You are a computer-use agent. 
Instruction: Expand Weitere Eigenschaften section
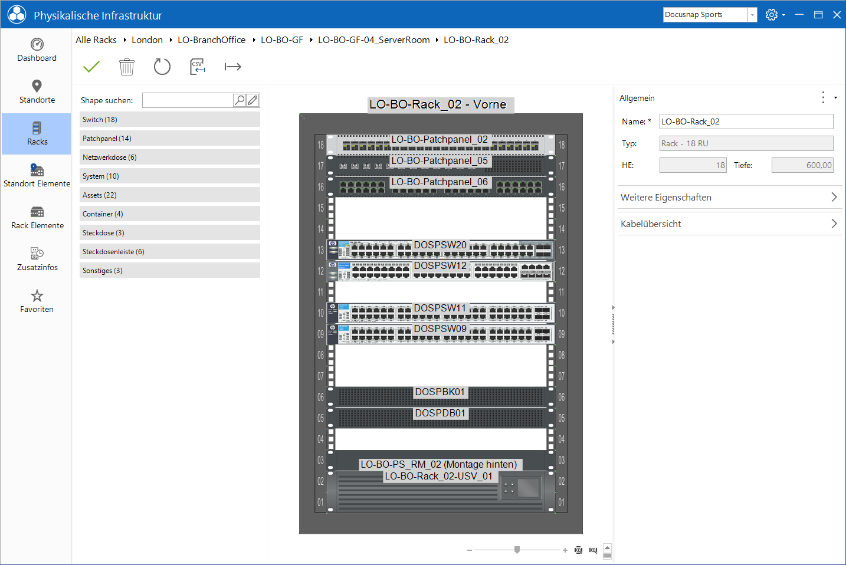pos(729,197)
